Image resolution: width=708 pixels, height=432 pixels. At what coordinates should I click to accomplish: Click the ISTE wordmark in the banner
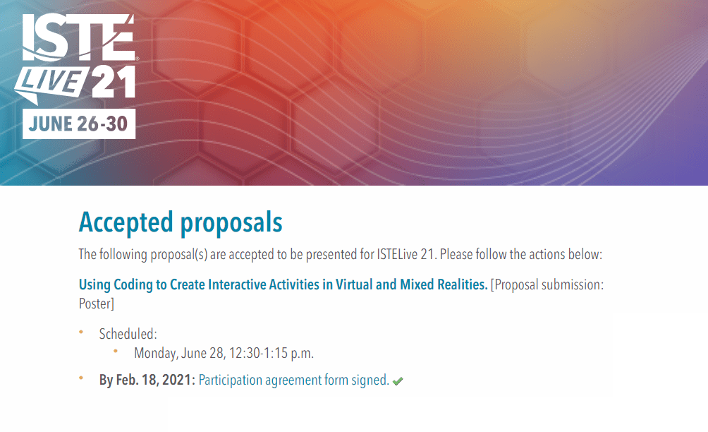tap(78, 40)
